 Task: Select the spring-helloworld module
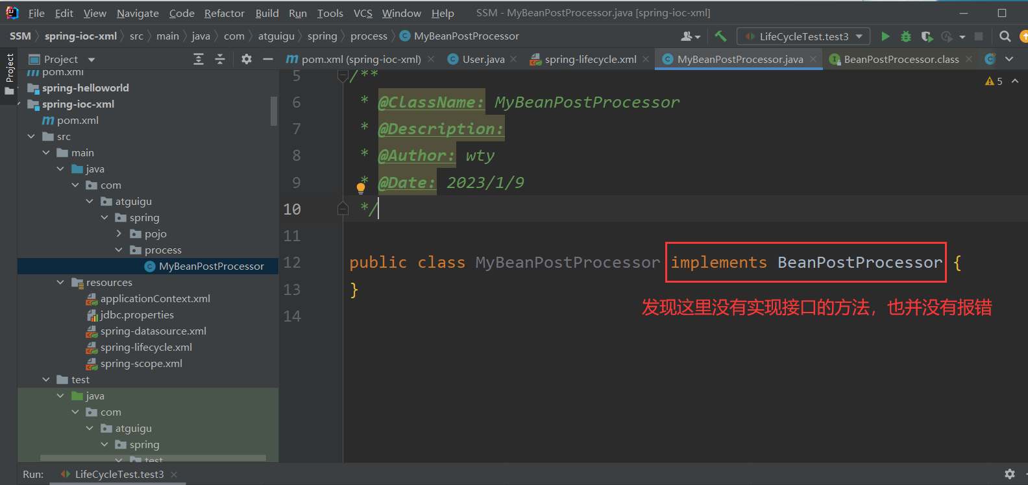click(x=85, y=88)
